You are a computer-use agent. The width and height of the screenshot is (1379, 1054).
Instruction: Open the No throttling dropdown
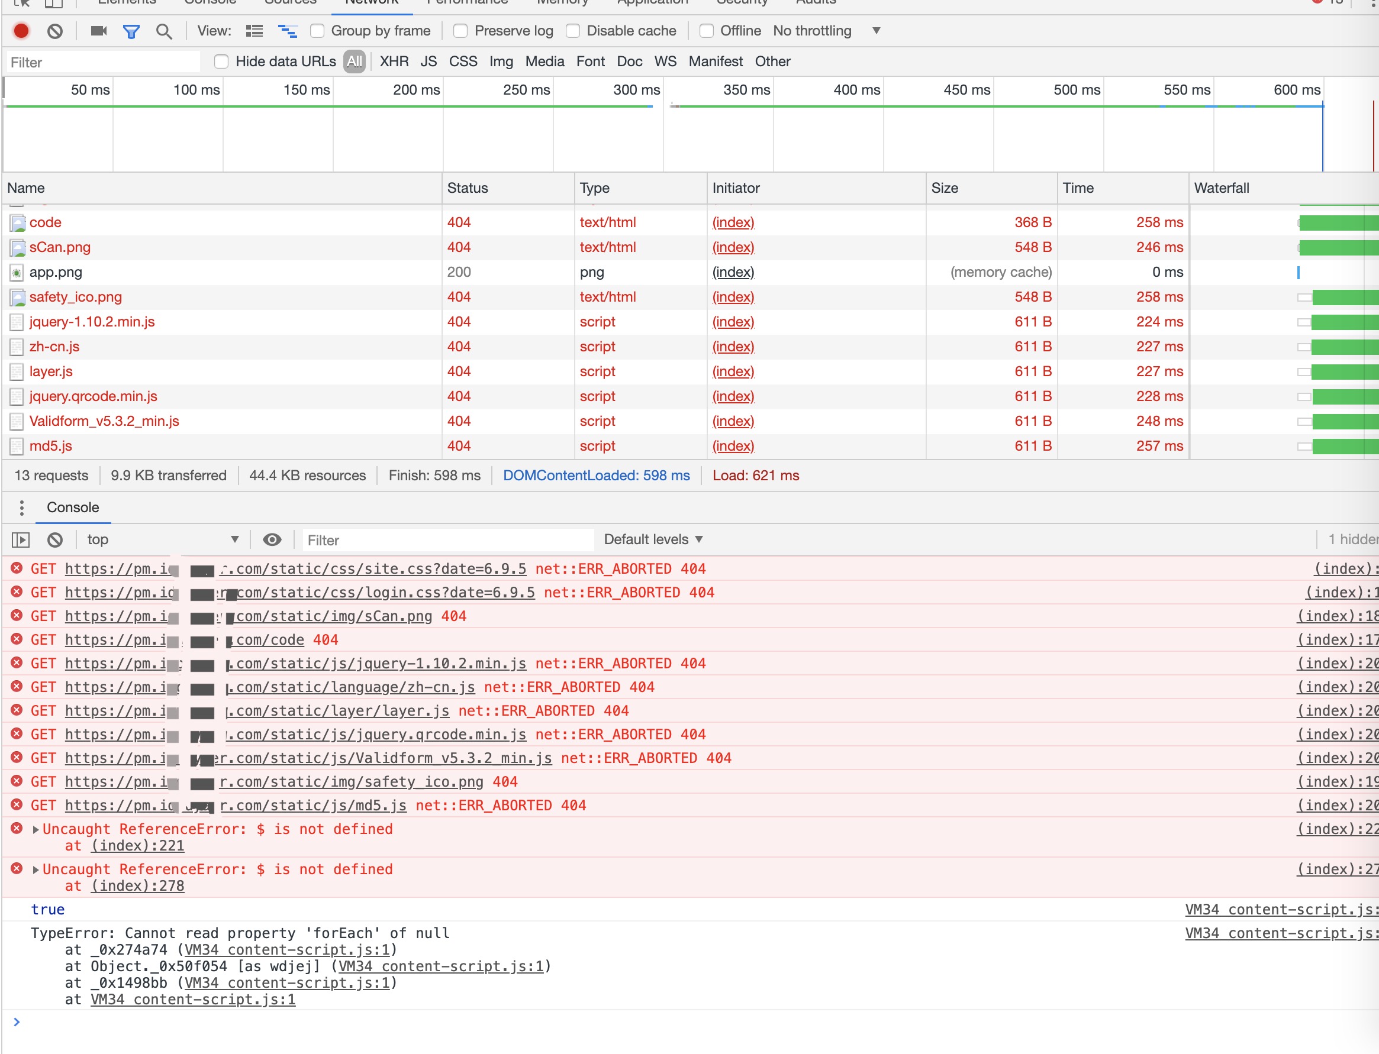tap(826, 31)
